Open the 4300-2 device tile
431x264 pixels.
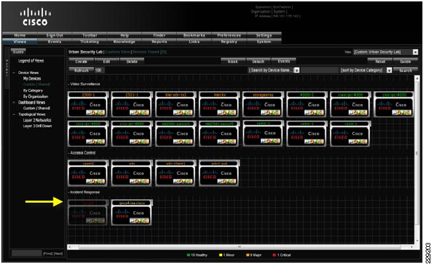click(x=307, y=104)
